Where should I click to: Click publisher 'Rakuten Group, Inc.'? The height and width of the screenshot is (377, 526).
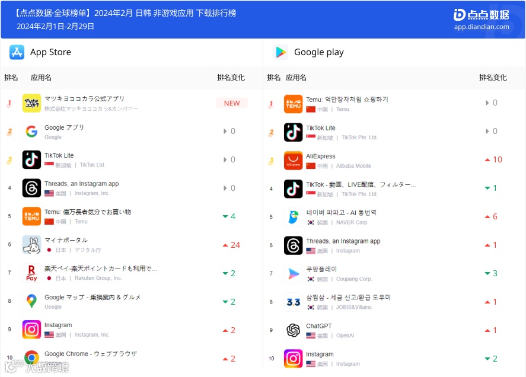point(98,278)
